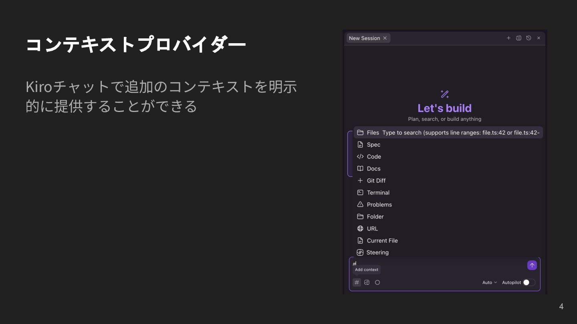Click the circle icon beside the image icon
Image resolution: width=577 pixels, height=324 pixels.
click(377, 282)
